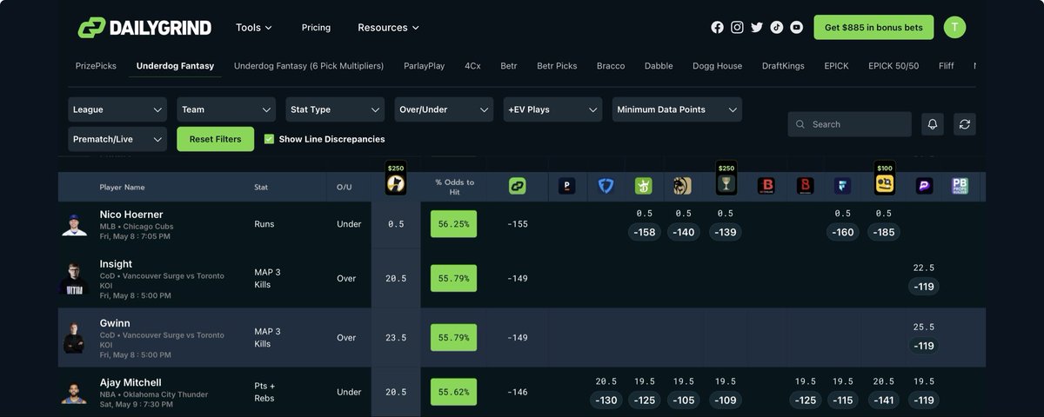This screenshot has width=1044, height=417.
Task: Open the DailyGrind Facebook page icon
Action: pyautogui.click(x=718, y=27)
